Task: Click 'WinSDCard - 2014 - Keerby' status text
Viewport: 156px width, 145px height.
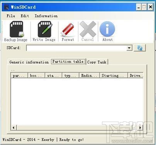Action: 28,140
